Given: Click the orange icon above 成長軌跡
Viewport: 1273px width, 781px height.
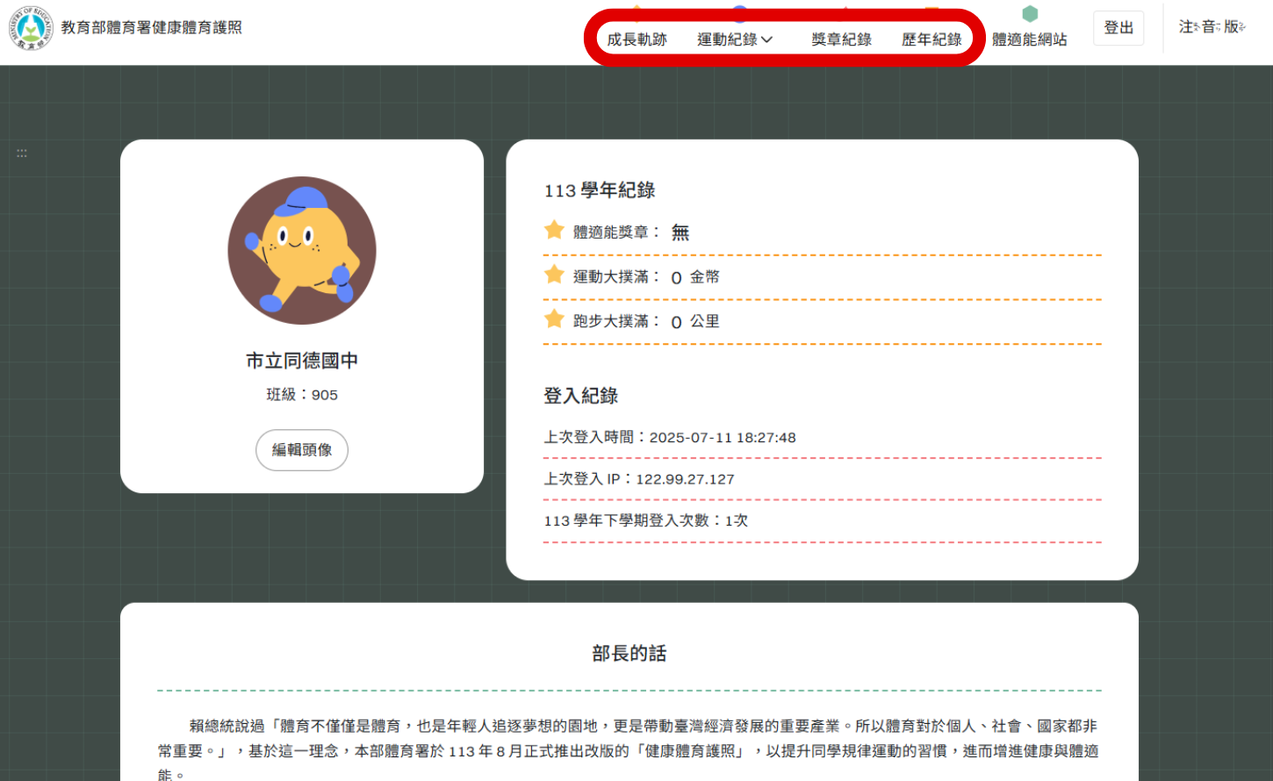Looking at the screenshot, I should tap(637, 8).
